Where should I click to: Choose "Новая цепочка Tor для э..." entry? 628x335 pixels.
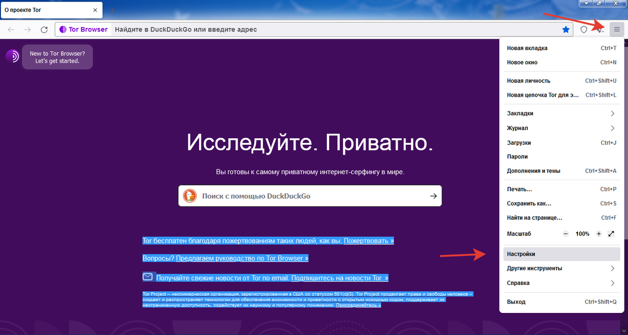coord(562,95)
